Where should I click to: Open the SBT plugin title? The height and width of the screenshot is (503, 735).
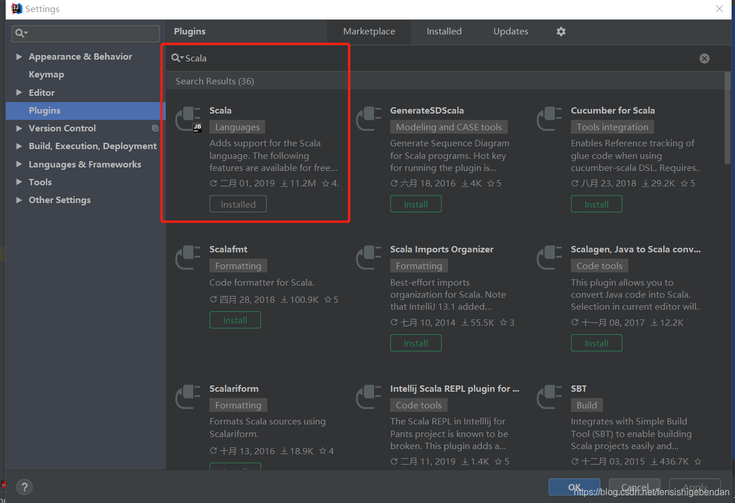pyautogui.click(x=579, y=389)
